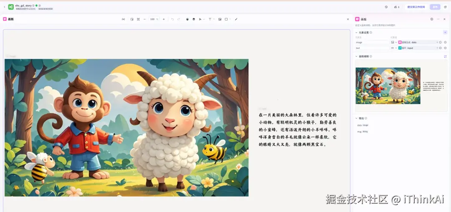Screen dimensions: 451x212
Task: Remove the image element row with minus icon
Action: 445,42
